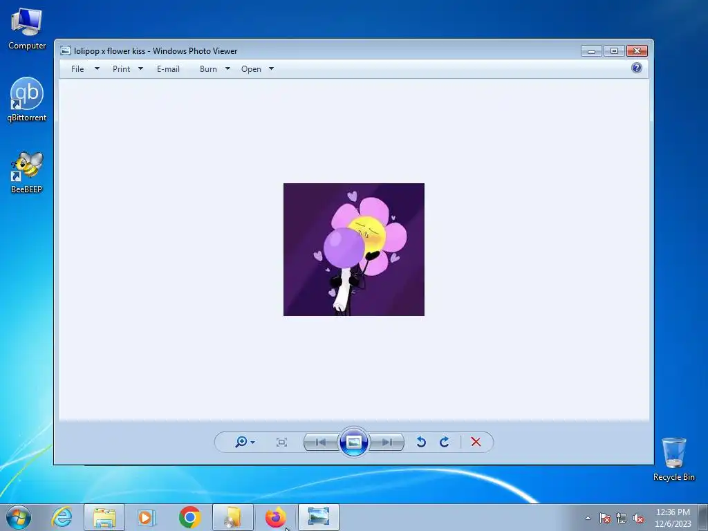Maximize the Windows Photo Viewer window
This screenshot has width=708, height=531.
click(x=614, y=51)
